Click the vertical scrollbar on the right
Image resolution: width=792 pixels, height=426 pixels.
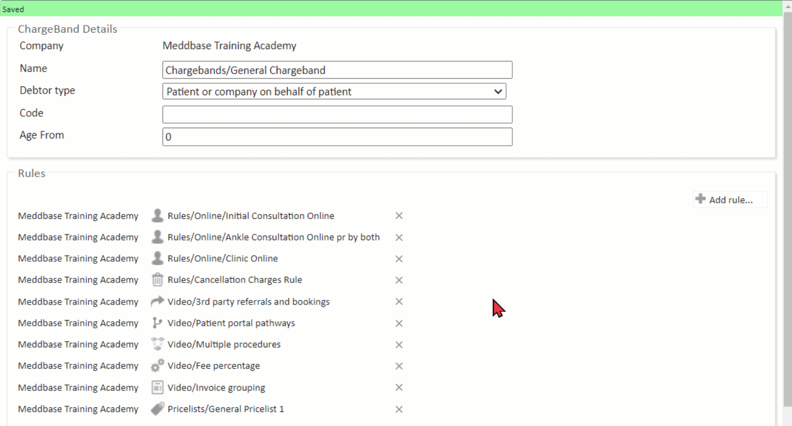tap(787, 206)
